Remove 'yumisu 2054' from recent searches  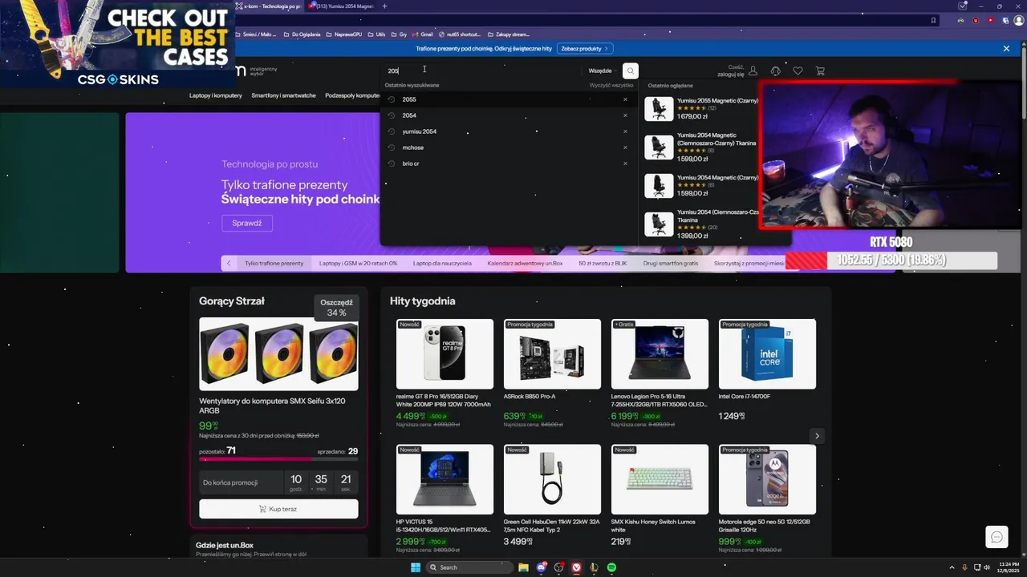(x=625, y=131)
